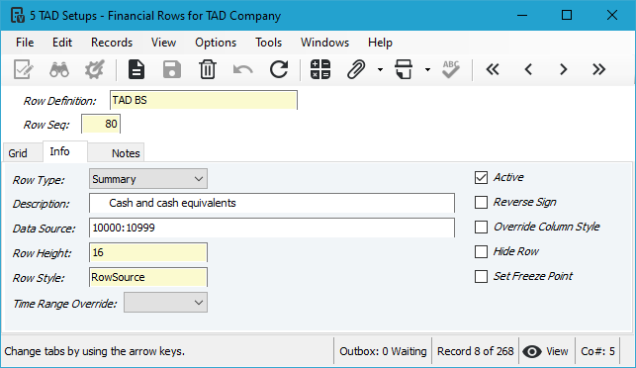
Task: Open the Windows menu
Action: pos(324,43)
